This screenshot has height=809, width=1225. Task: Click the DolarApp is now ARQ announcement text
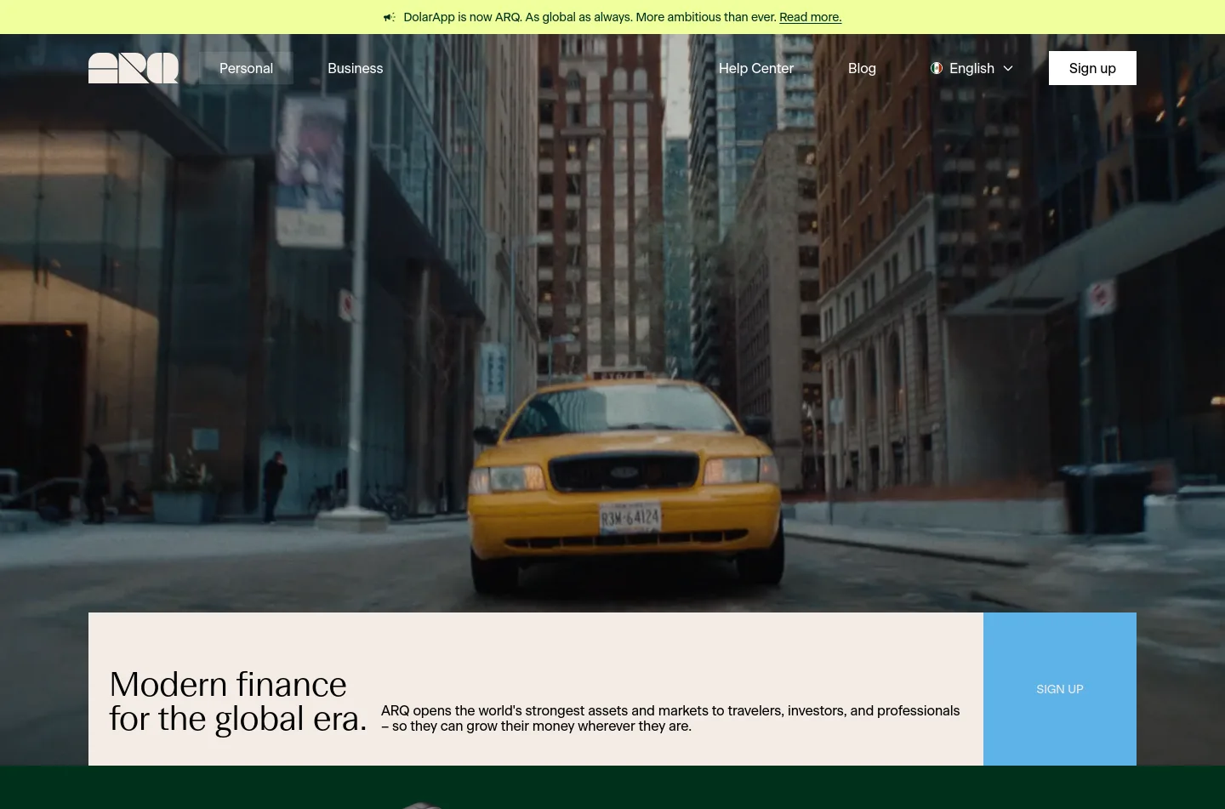coord(590,17)
